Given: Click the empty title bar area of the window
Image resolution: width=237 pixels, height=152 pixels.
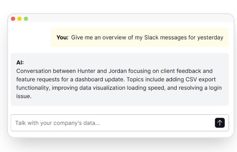Looking at the screenshot, I should pyautogui.click(x=130, y=19).
